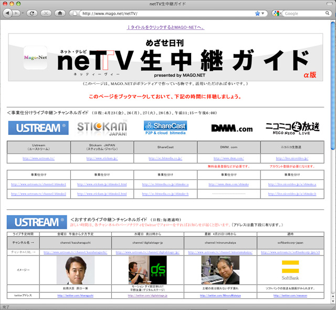Open the http://www.ustream.tv/ link
The image size is (336, 310).
[38, 158]
